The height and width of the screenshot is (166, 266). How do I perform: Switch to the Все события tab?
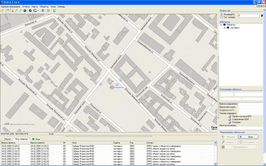coord(21,139)
